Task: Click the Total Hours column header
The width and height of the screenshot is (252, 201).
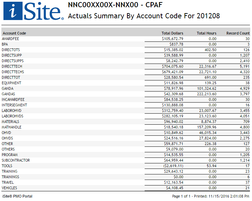Action: [206, 33]
